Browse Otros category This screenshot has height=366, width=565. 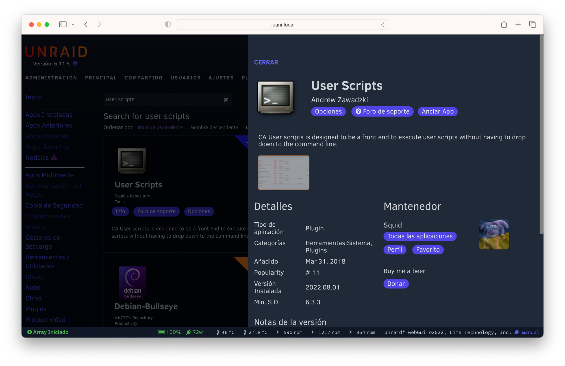[33, 298]
